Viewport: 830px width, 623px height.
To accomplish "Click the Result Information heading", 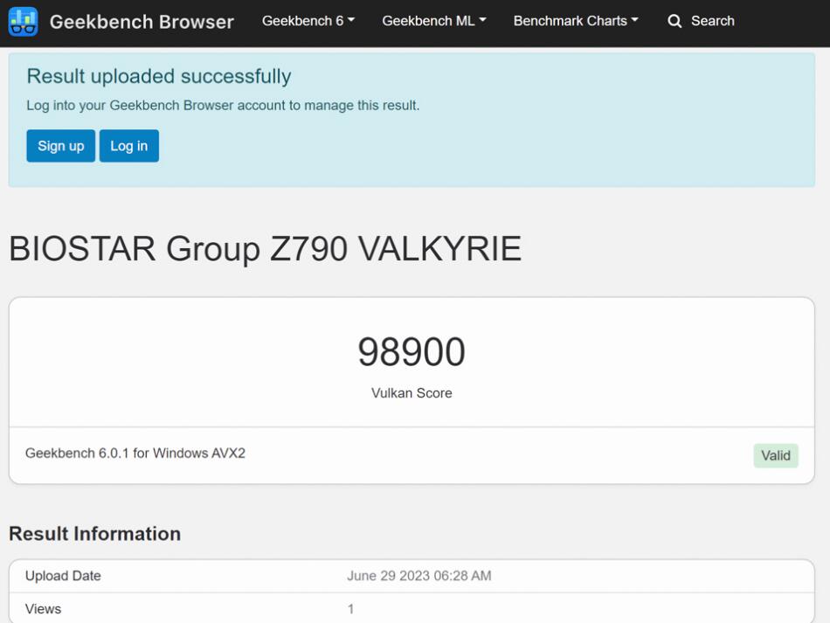I will click(94, 534).
